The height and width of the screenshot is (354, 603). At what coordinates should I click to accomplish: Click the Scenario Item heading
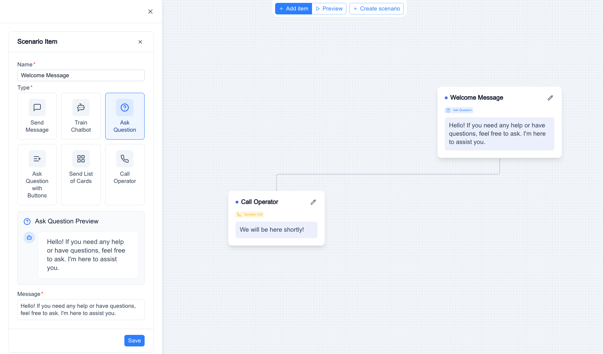tap(37, 42)
